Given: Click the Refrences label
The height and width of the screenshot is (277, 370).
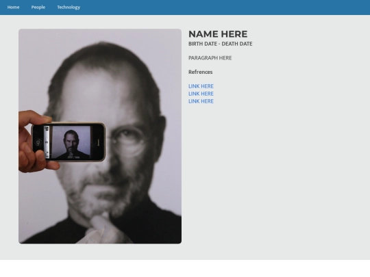Looking at the screenshot, I should pyautogui.click(x=201, y=72).
